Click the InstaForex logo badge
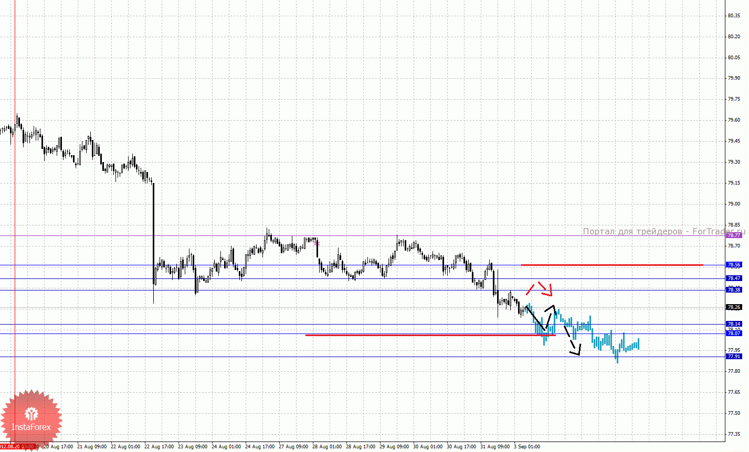Screen dimensions: 749x452 click(x=30, y=421)
